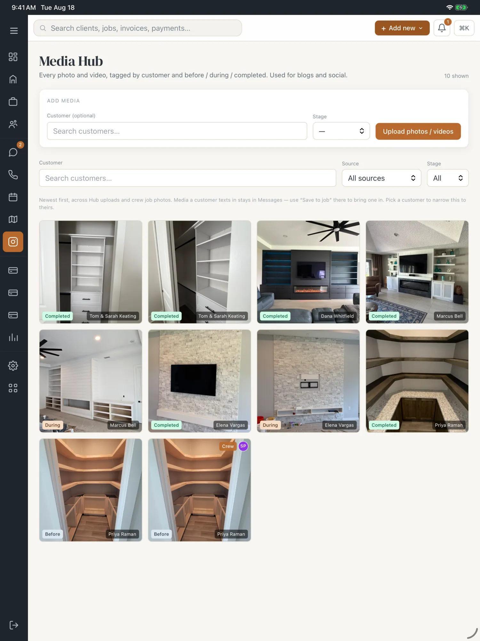Open the jobs briefcase icon

tap(13, 102)
